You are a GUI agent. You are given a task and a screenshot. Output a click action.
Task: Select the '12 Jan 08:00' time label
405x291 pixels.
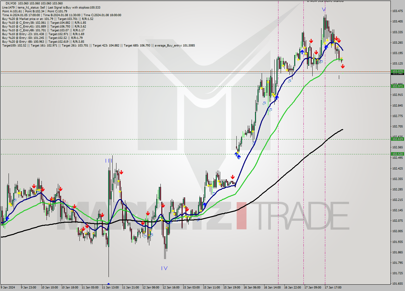151,288
